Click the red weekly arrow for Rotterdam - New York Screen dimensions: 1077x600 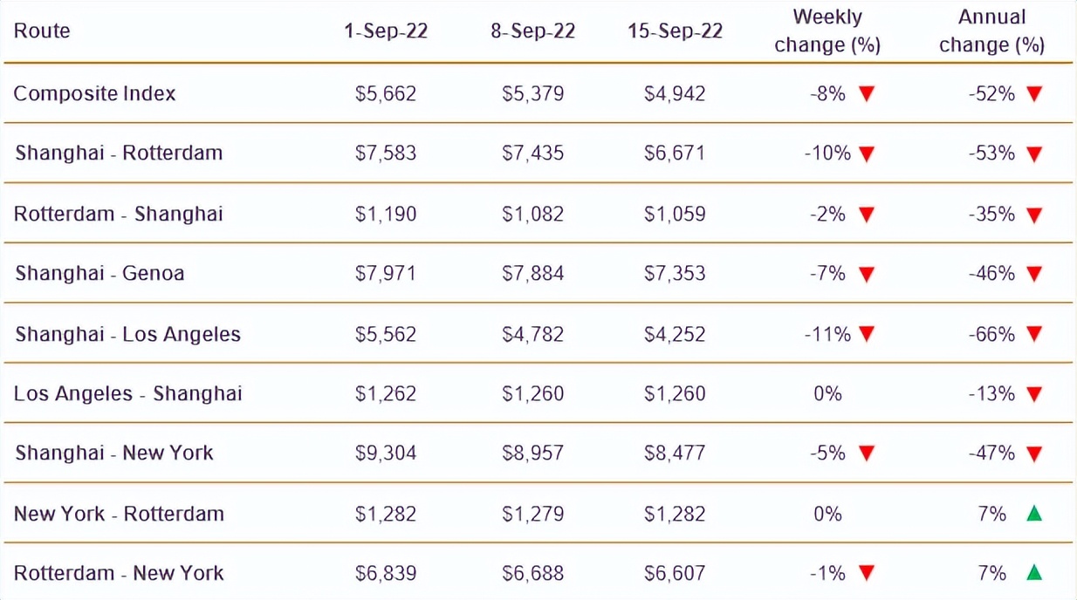tap(867, 574)
